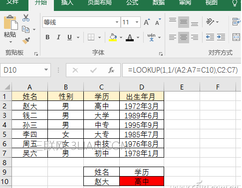Align text left
242x188 pixels.
tap(173, 37)
